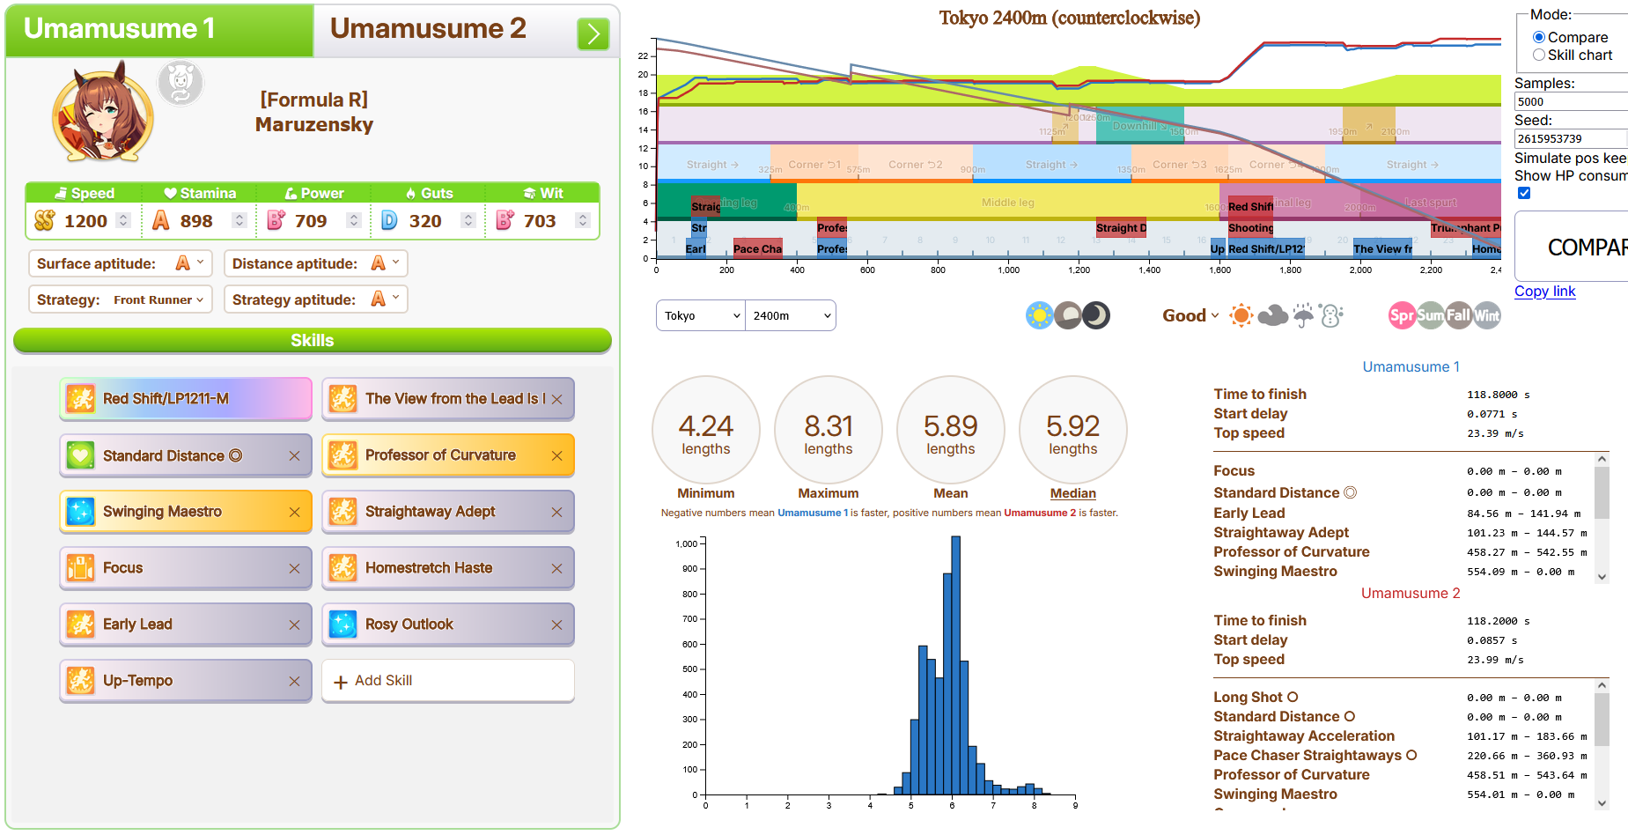Remove Professor of Curvature skill

coord(557,455)
